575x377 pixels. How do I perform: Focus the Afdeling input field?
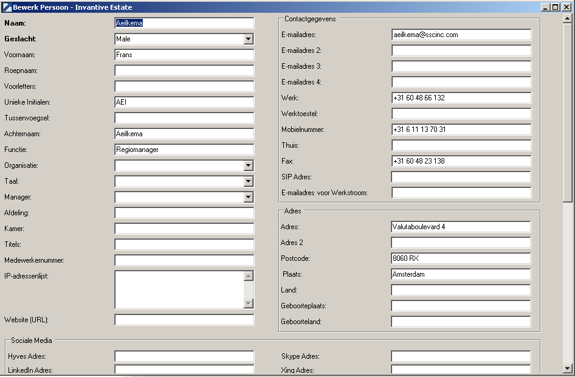click(184, 213)
